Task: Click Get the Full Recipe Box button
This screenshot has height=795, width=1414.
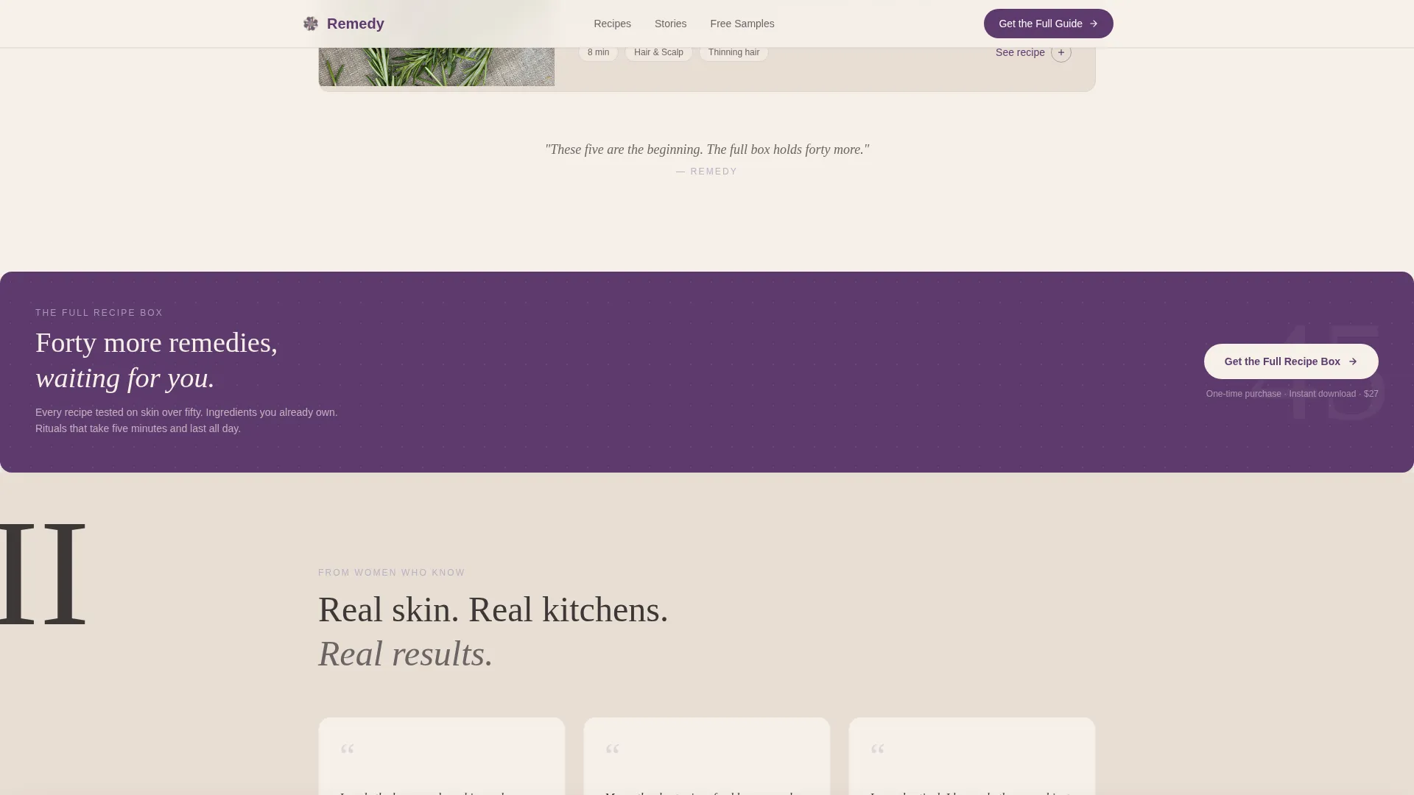Action: point(1291,361)
